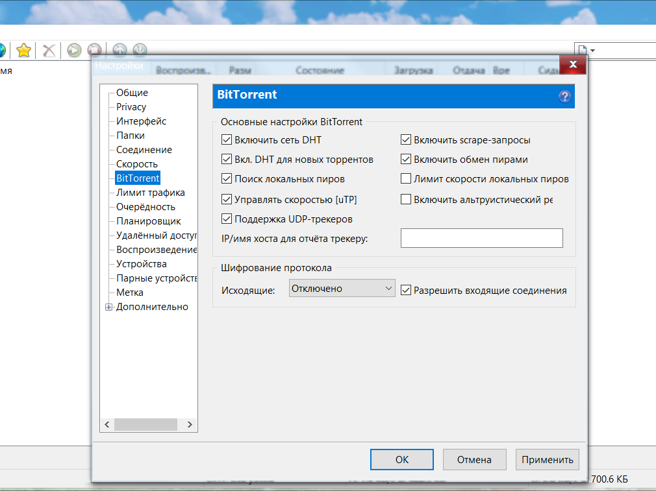This screenshot has height=491, width=656.
Task: Select 'Очерёдность' in the settings tree
Action: point(145,207)
